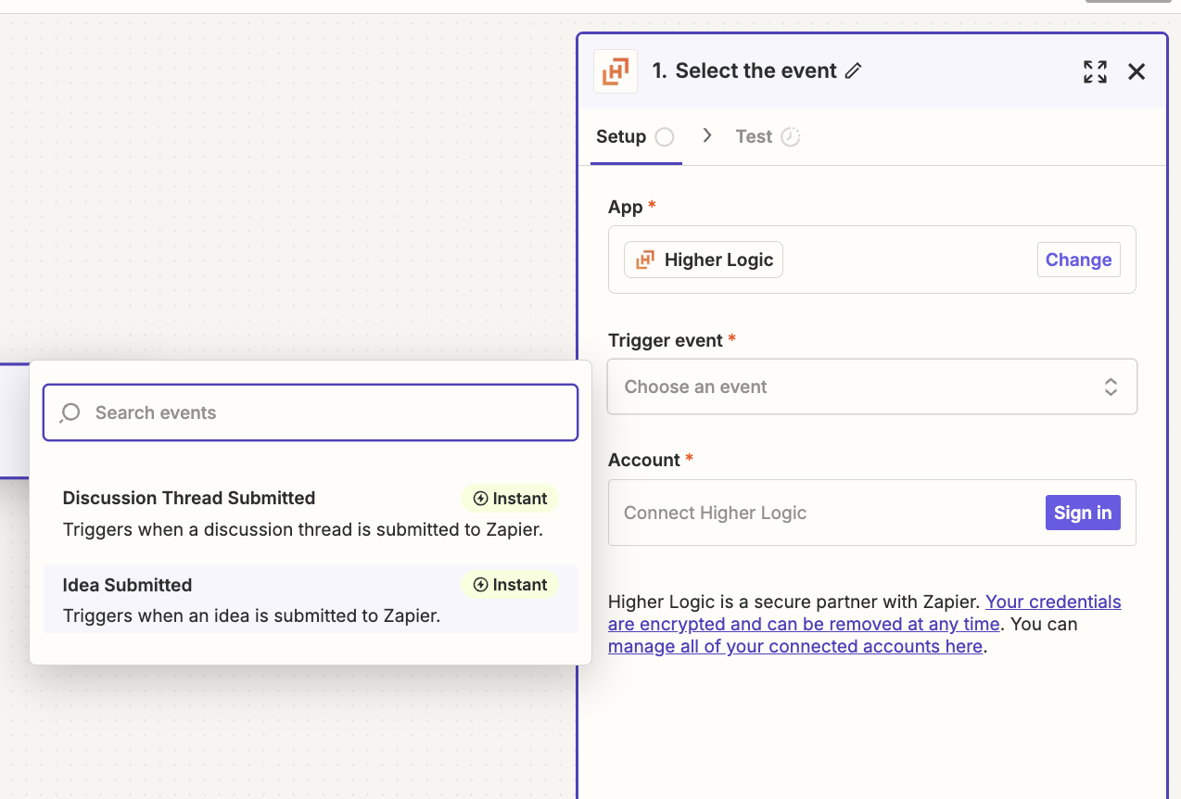Open the credentials encryption info link

click(865, 613)
